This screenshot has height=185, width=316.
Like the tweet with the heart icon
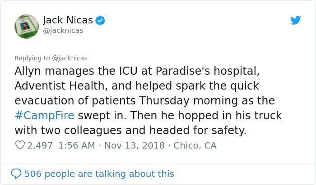20,145
